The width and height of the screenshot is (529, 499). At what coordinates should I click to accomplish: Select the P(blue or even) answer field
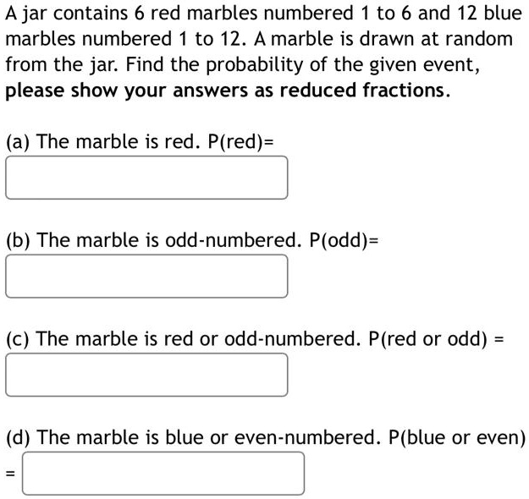point(163,473)
